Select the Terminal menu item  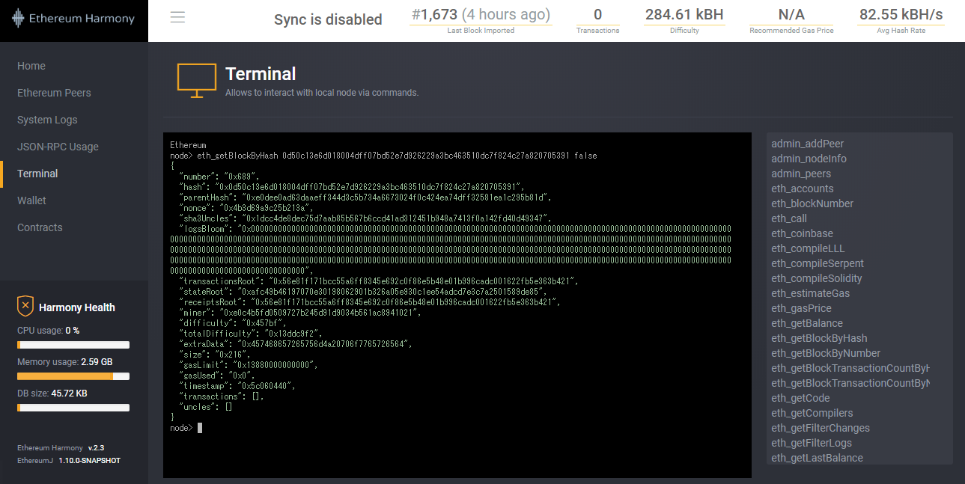click(37, 174)
